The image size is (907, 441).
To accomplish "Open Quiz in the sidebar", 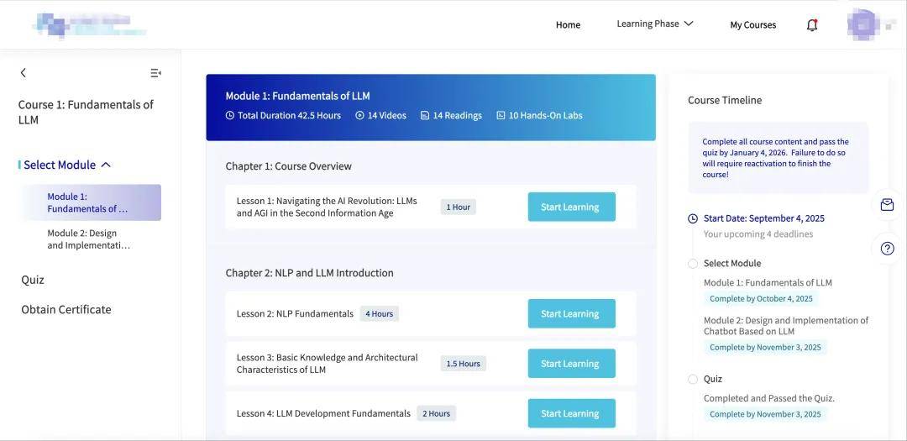I will coord(33,280).
